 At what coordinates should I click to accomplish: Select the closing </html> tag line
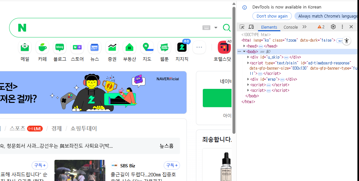pos(248,102)
